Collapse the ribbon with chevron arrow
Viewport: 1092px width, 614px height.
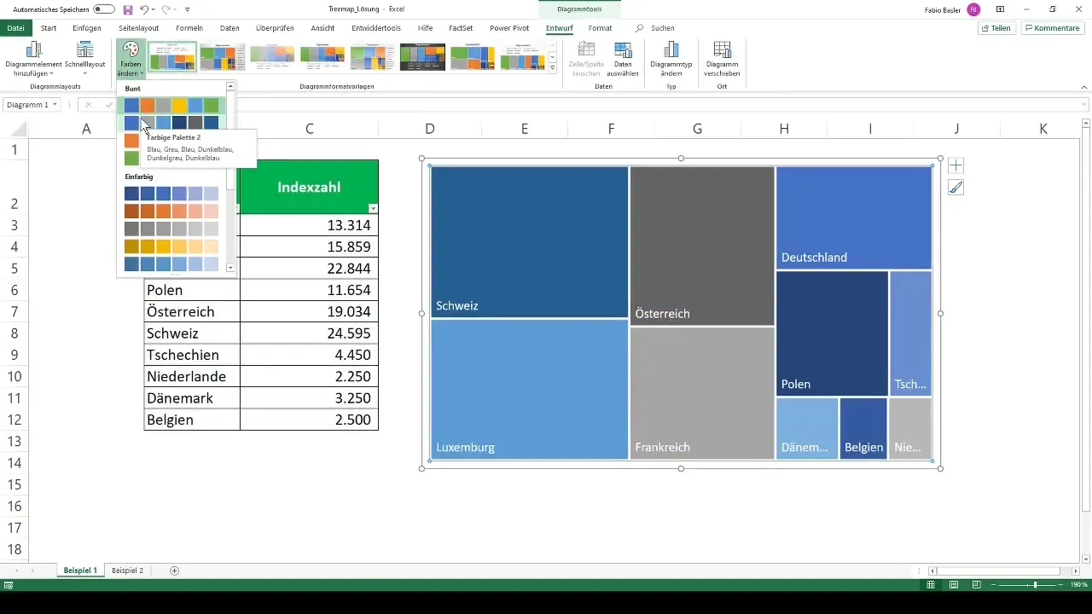click(x=1083, y=86)
